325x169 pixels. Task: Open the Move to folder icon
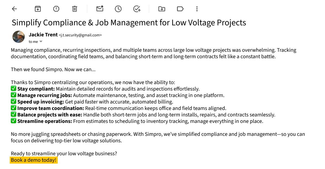click(x=162, y=9)
